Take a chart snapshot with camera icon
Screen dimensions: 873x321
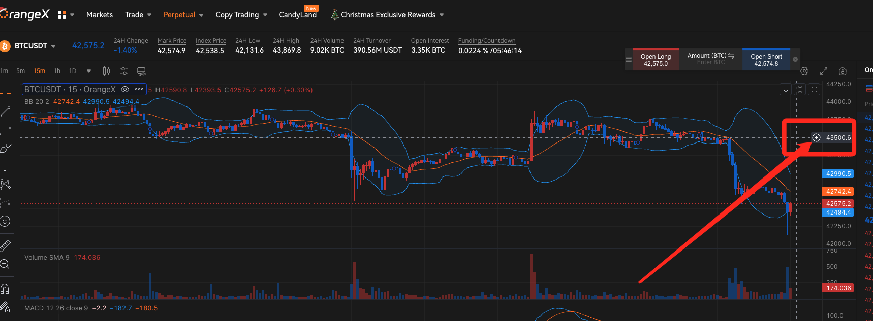(843, 71)
